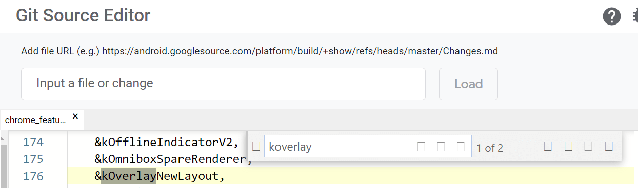Screen dimensions: 638x188
Task: Select line number 176 in gutter
Action: [x=33, y=176]
